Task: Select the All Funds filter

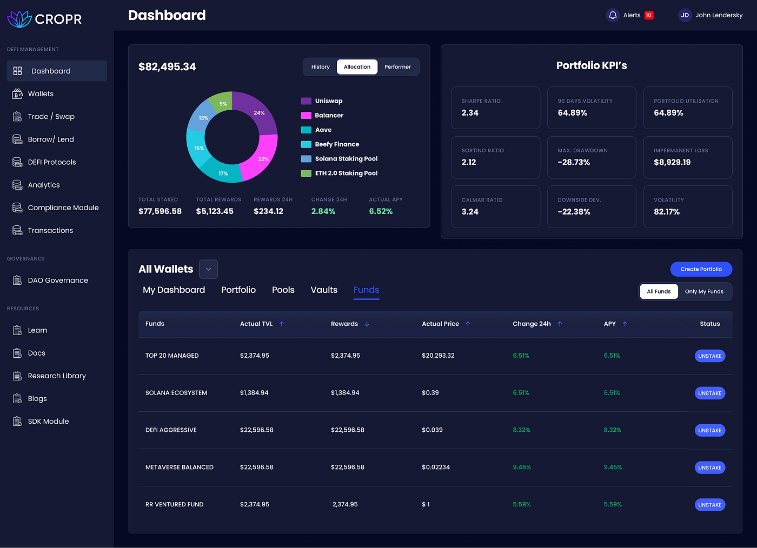Action: pos(659,291)
